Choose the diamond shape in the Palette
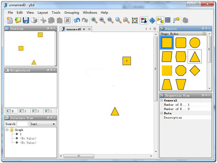The height and width of the screenshot is (163, 217). coord(195,70)
